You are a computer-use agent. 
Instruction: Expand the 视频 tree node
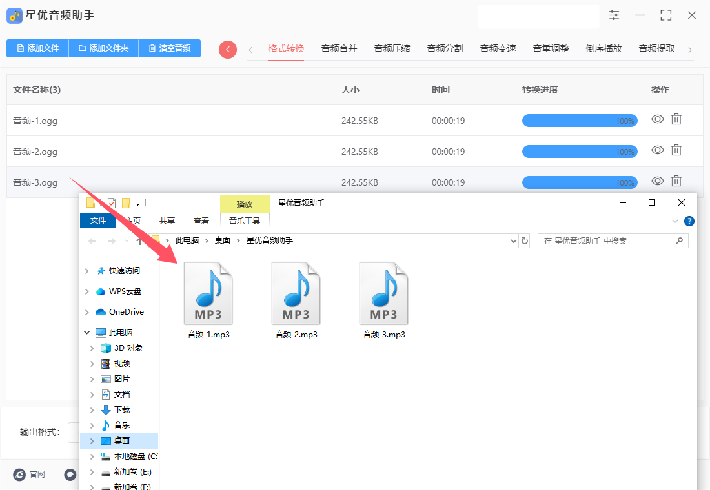click(92, 364)
